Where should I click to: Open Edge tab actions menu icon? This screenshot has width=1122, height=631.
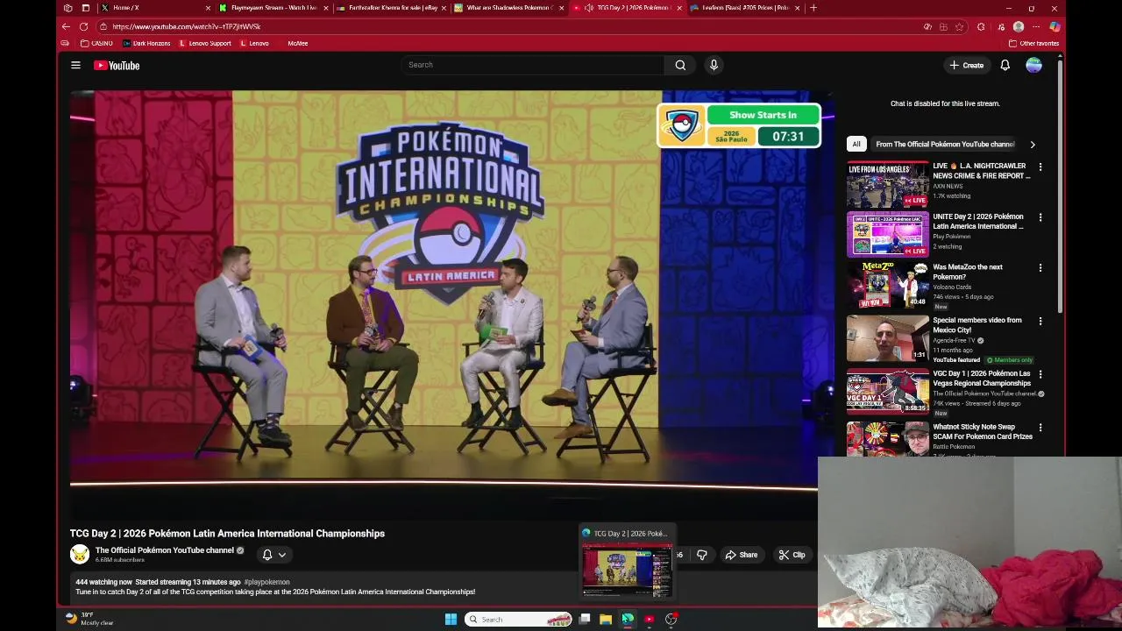85,8
